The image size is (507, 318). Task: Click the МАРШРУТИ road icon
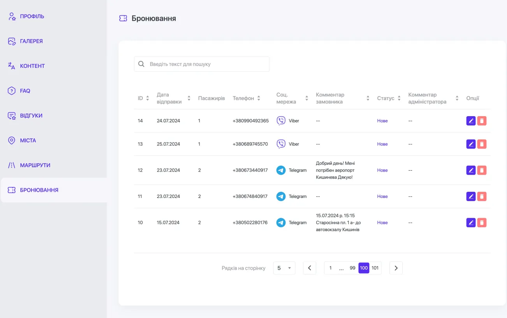[12, 165]
